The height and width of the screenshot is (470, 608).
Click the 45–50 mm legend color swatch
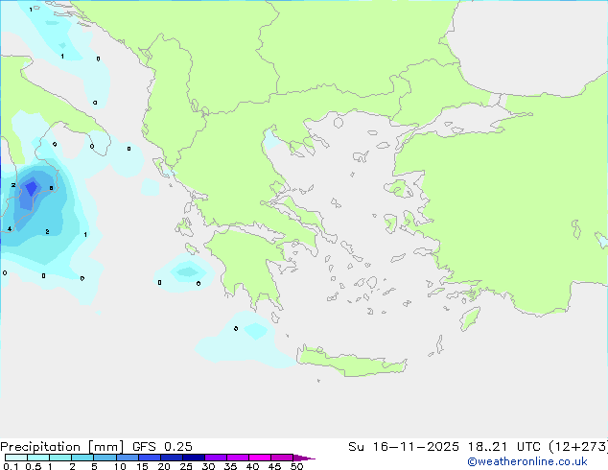coord(282,458)
